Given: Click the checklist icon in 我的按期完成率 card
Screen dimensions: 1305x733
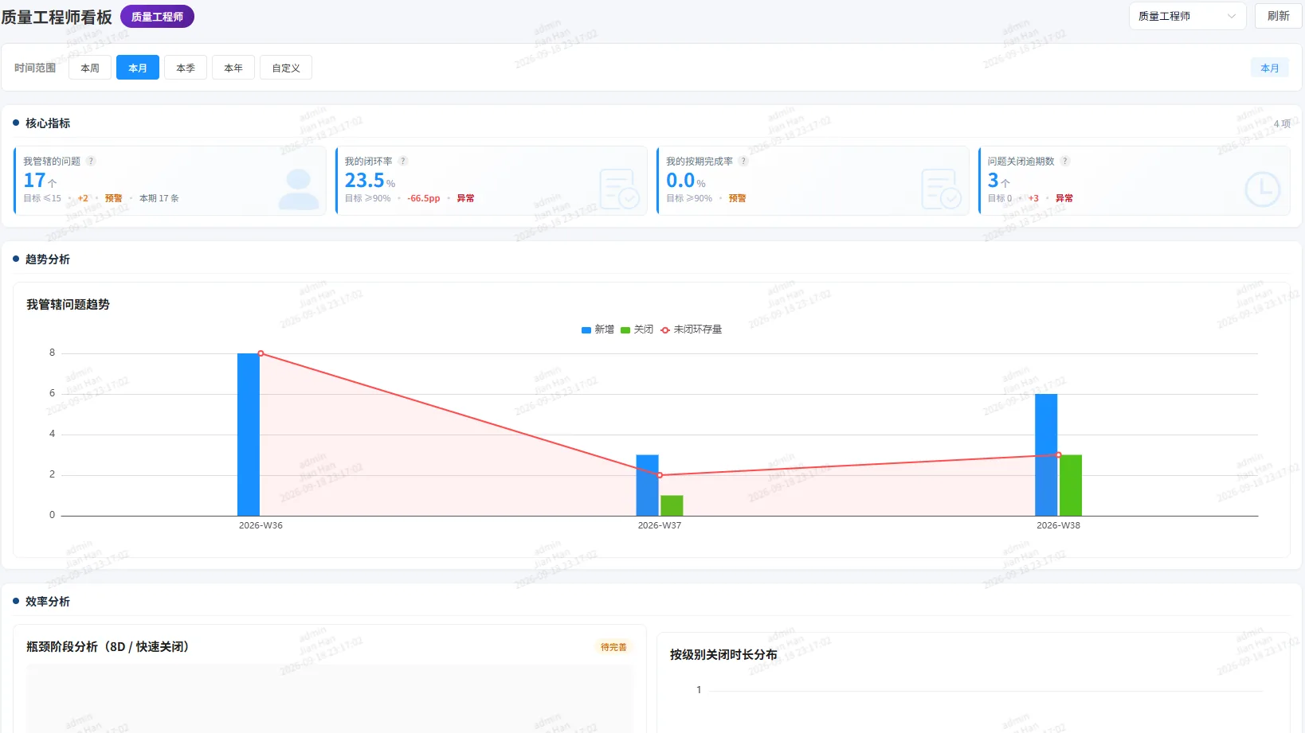Looking at the screenshot, I should [x=941, y=189].
